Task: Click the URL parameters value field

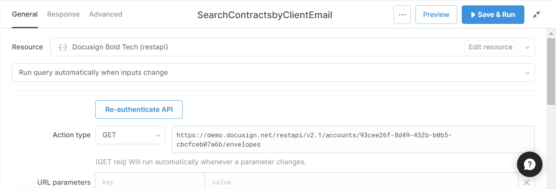Action: point(361,182)
